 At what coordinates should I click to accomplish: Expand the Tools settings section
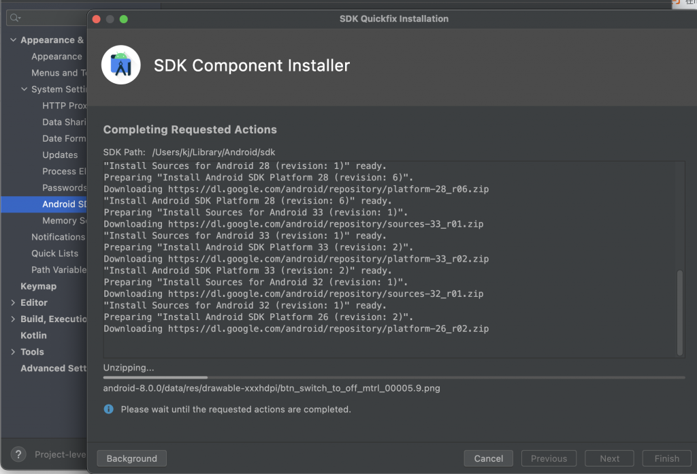click(x=13, y=351)
